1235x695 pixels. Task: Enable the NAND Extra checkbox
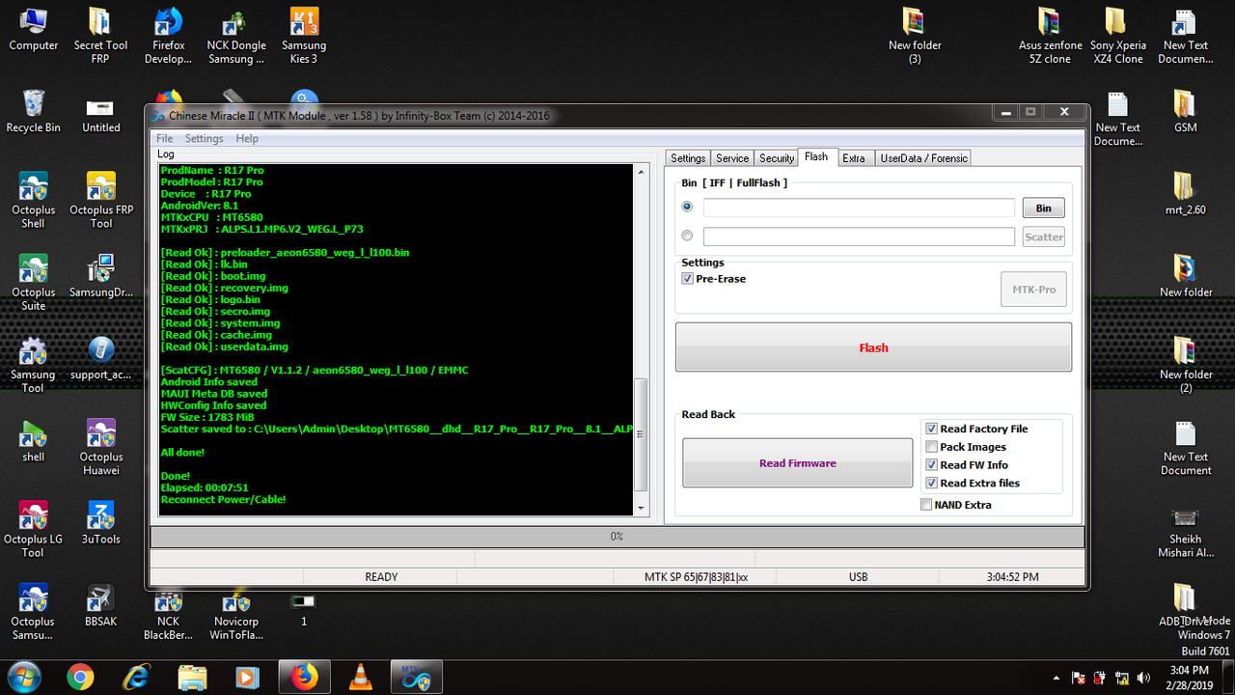click(926, 505)
